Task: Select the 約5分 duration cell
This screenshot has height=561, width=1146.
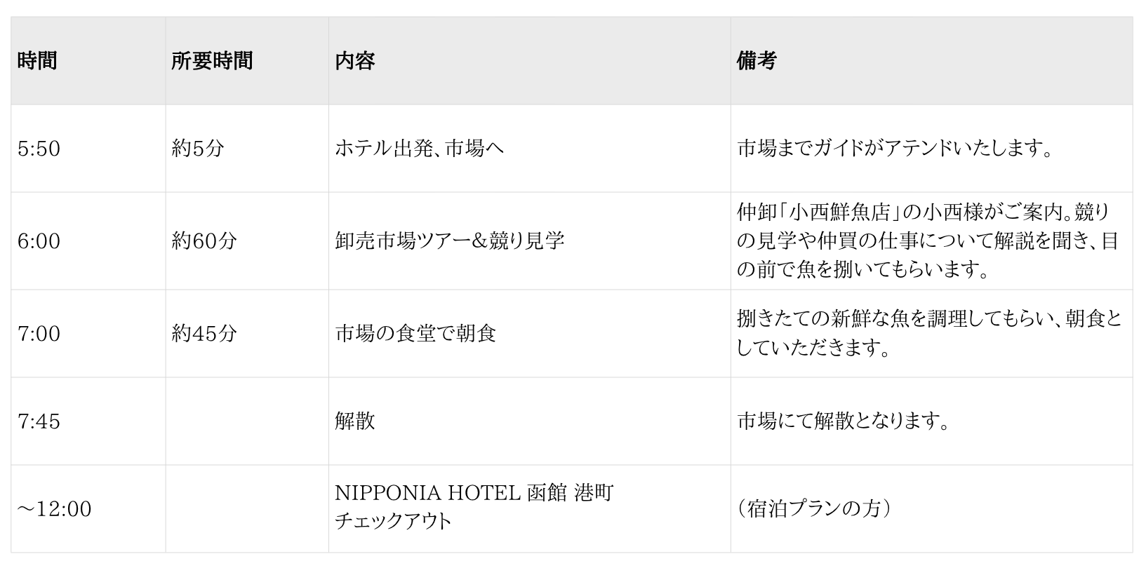Action: (197, 149)
